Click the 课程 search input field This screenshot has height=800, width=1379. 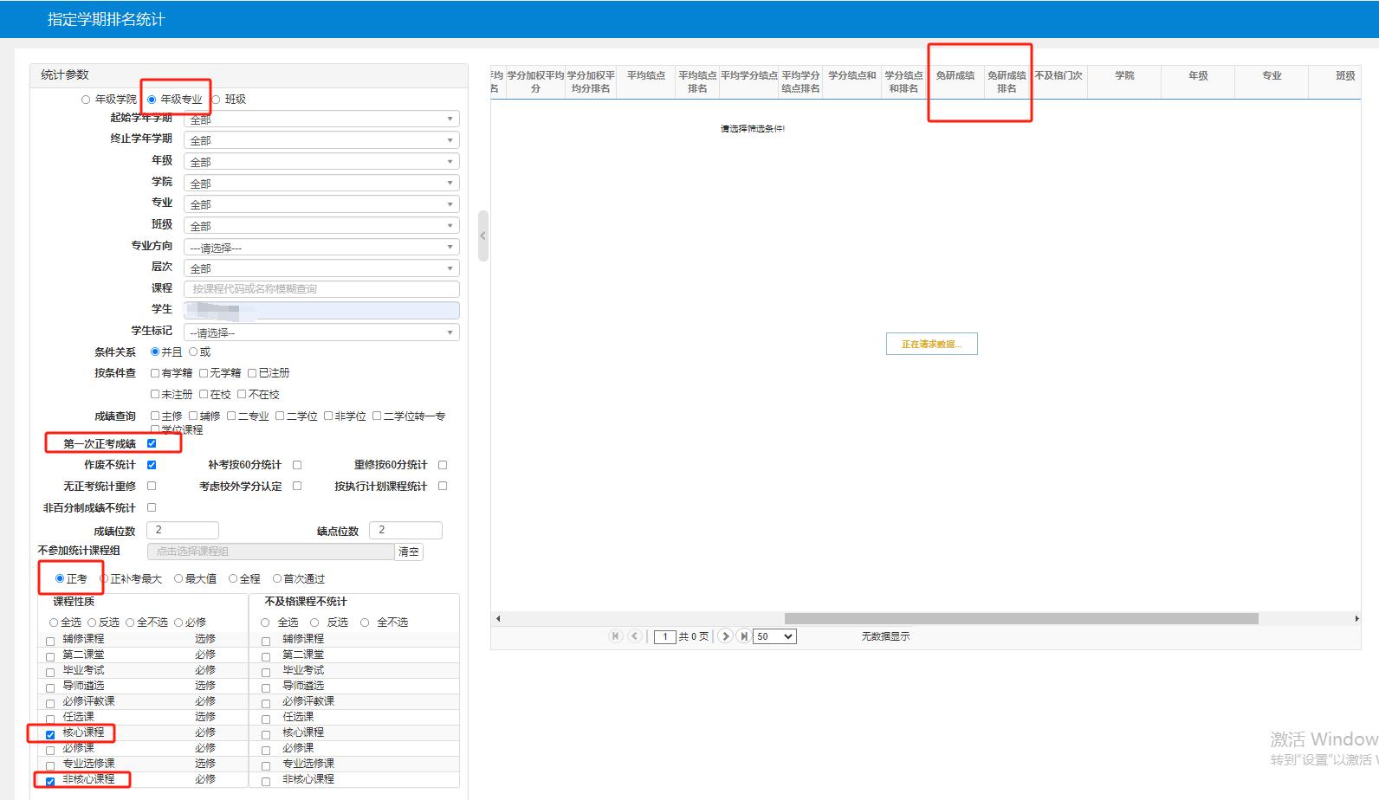tap(321, 289)
